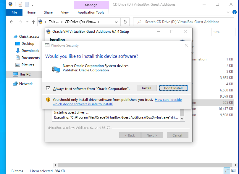Image resolution: width=239 pixels, height=174 pixels.
Task: Expand the chevron between This and CD Drive
Action: pyautogui.click(x=62, y=22)
